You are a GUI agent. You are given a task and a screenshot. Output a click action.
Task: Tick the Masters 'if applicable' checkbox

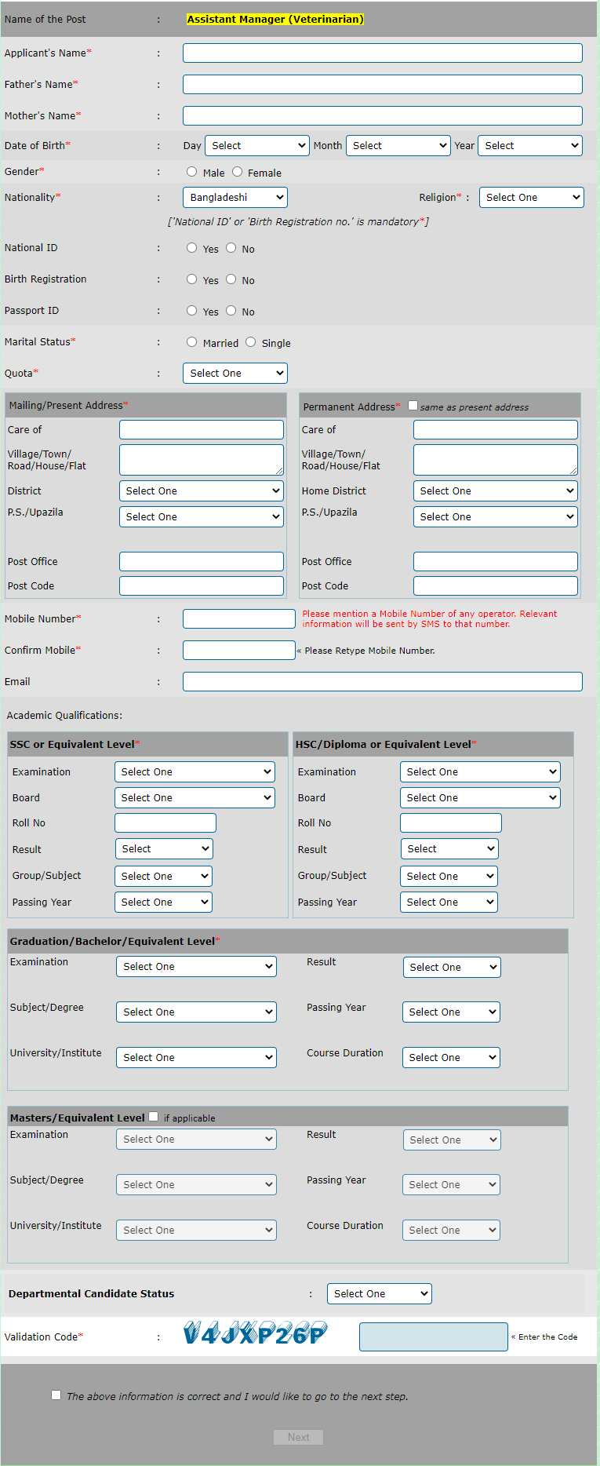tap(153, 1117)
